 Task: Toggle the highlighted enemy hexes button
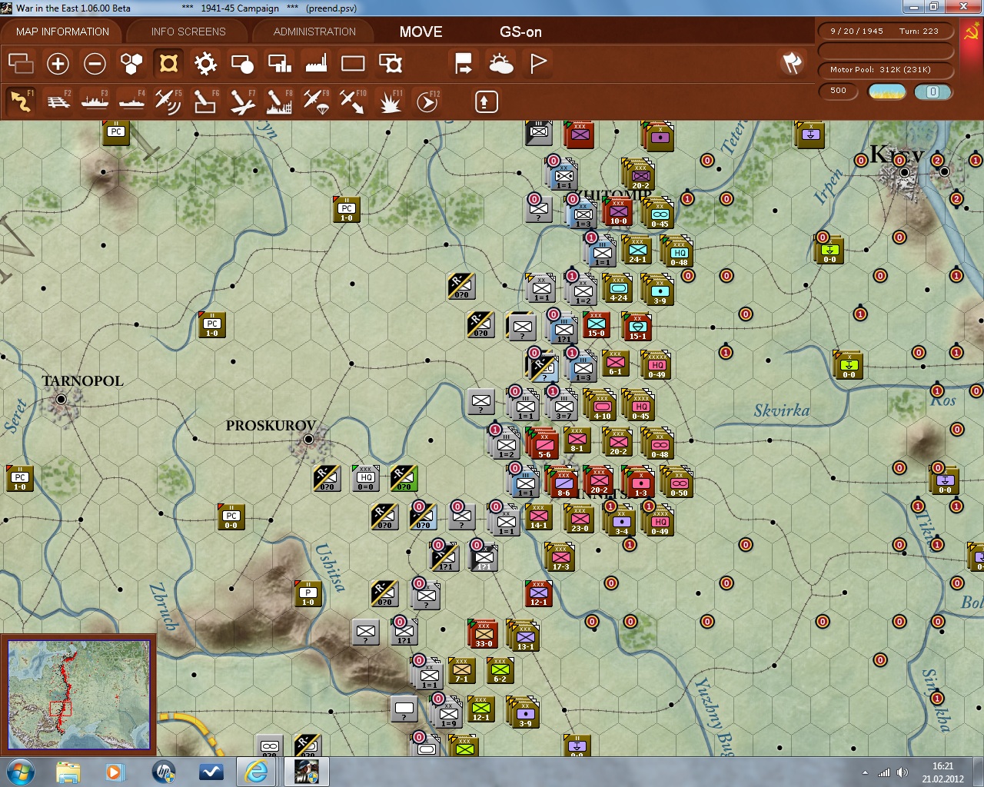tap(168, 63)
